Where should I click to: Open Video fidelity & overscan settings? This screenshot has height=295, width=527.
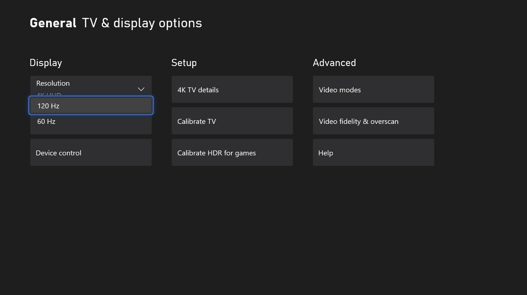(x=374, y=121)
